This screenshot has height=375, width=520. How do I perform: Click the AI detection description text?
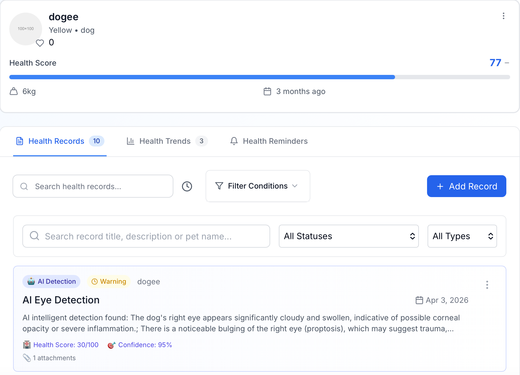(241, 323)
